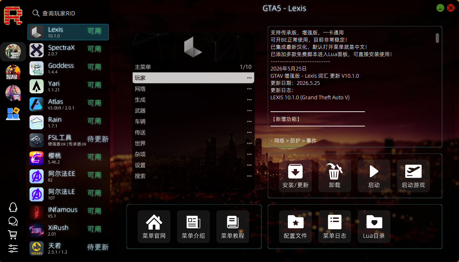Expand 世界 row ellipsis
This screenshot has height=262, width=459.
click(249, 143)
